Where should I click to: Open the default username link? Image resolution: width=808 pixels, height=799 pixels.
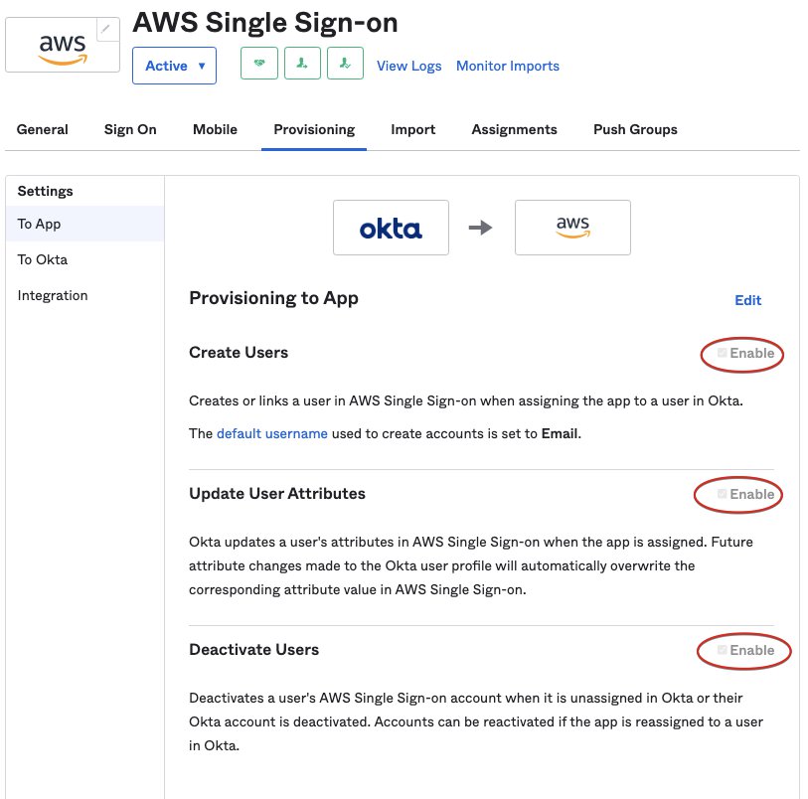[272, 433]
